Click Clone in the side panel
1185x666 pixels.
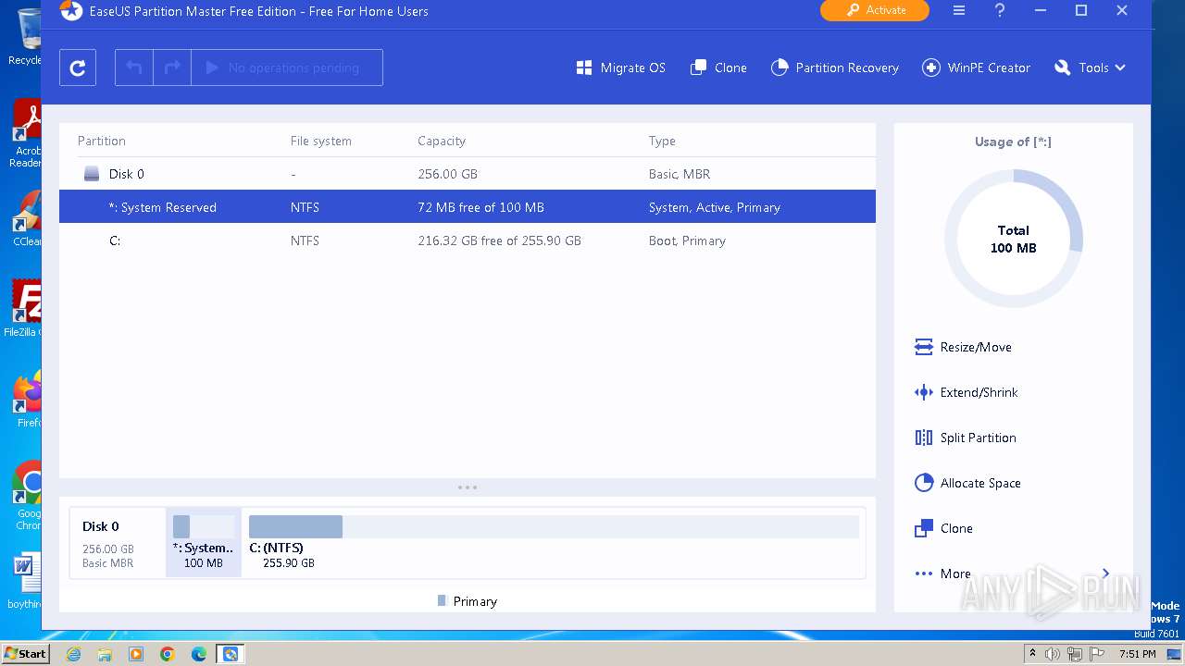(x=944, y=528)
